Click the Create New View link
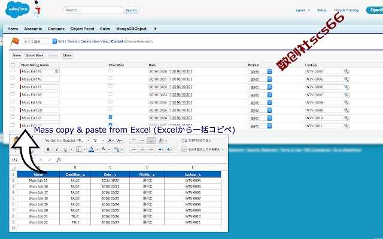383x239 pixels. click(x=95, y=41)
